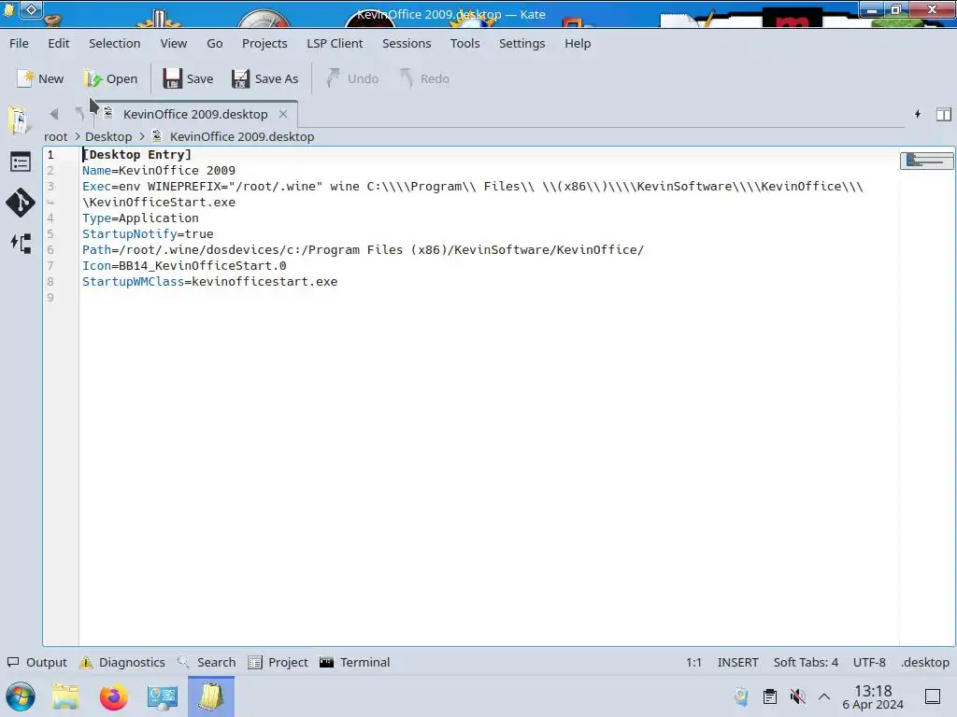Viewport: 957px width, 717px height.
Task: Open the system settings taskbar icon
Action: tap(163, 696)
